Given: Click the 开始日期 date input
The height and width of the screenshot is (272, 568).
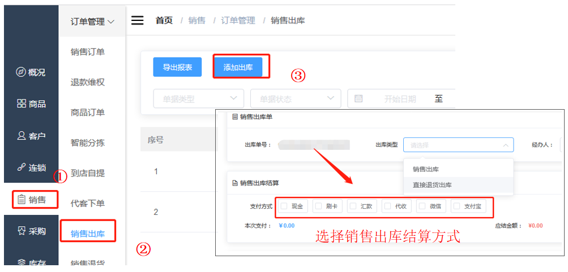Looking at the screenshot, I should click(400, 99).
